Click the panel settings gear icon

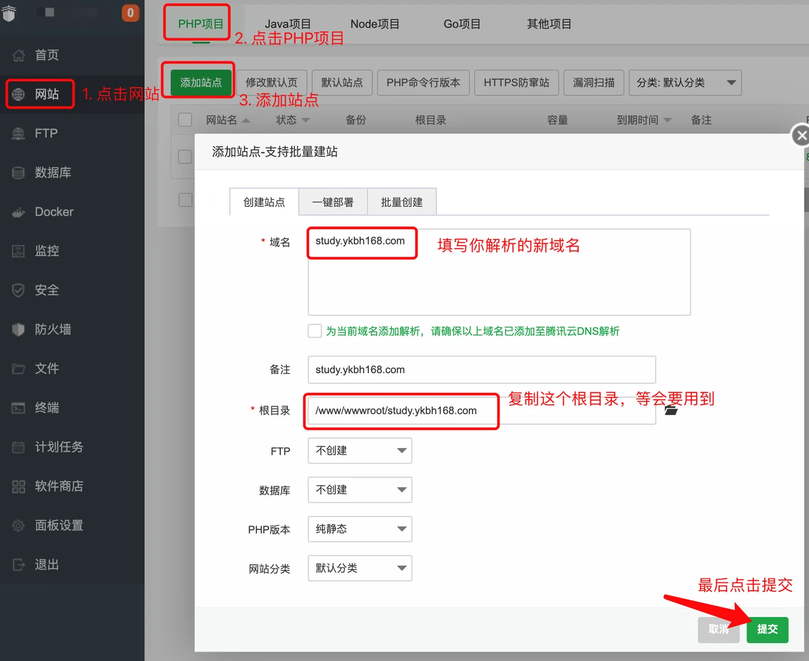click(19, 526)
